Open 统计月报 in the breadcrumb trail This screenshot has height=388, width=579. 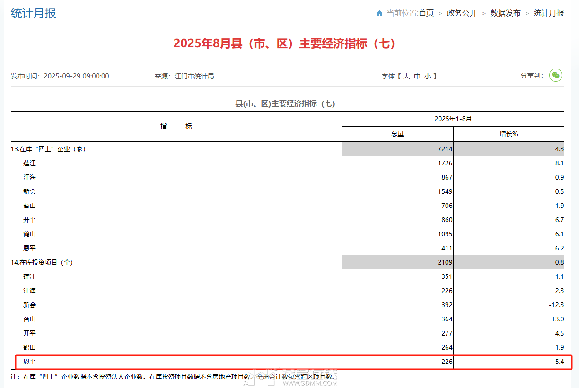click(549, 13)
